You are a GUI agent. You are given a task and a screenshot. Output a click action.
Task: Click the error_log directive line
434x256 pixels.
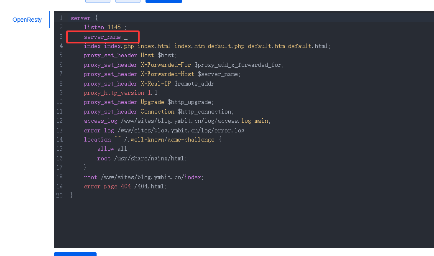(165, 130)
